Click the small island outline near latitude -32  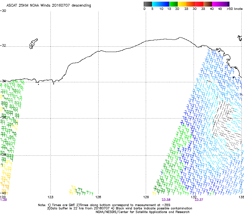(x=33, y=44)
